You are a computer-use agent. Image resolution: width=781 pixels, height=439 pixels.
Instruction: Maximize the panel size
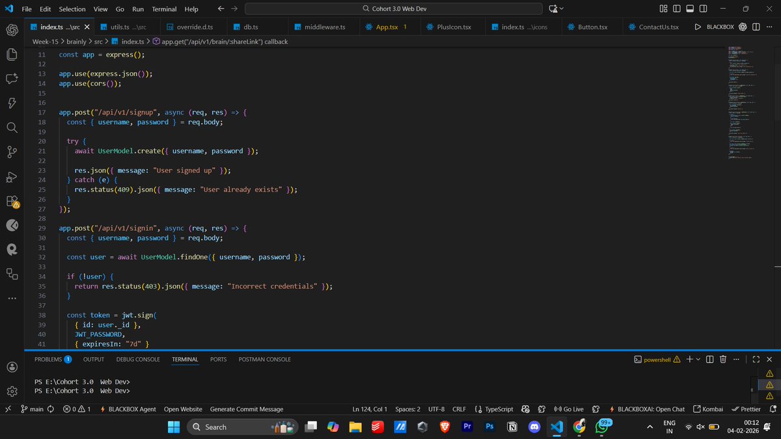tap(756, 359)
